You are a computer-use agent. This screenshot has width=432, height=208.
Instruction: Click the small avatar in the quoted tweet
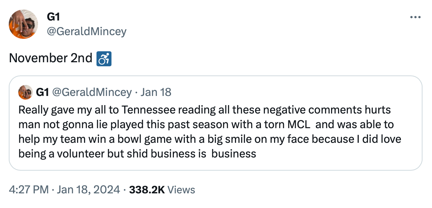coord(25,92)
